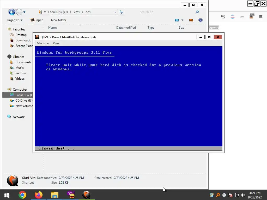Screen dimensions: 267x200
Task: Click Local Disk (C:) breadcrumb segment
Action: click(x=58, y=12)
